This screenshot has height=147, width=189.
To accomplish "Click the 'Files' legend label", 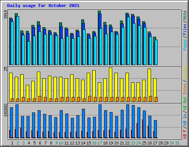I will (x=185, y=29).
